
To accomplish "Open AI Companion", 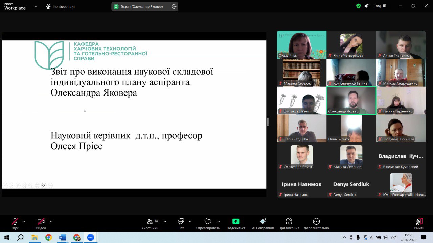I will coord(263,224).
